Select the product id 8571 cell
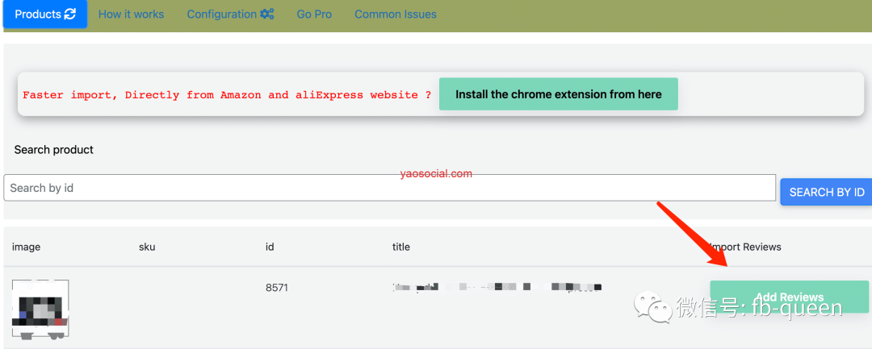Image resolution: width=872 pixels, height=349 pixels. coord(277,288)
